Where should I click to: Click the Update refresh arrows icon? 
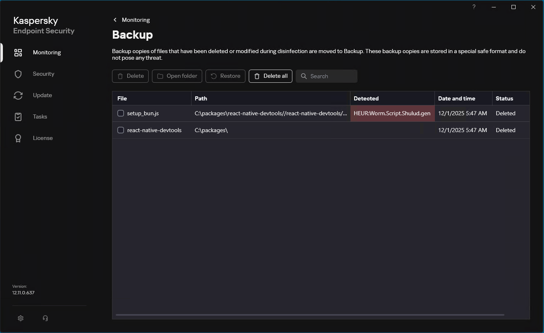tap(18, 95)
